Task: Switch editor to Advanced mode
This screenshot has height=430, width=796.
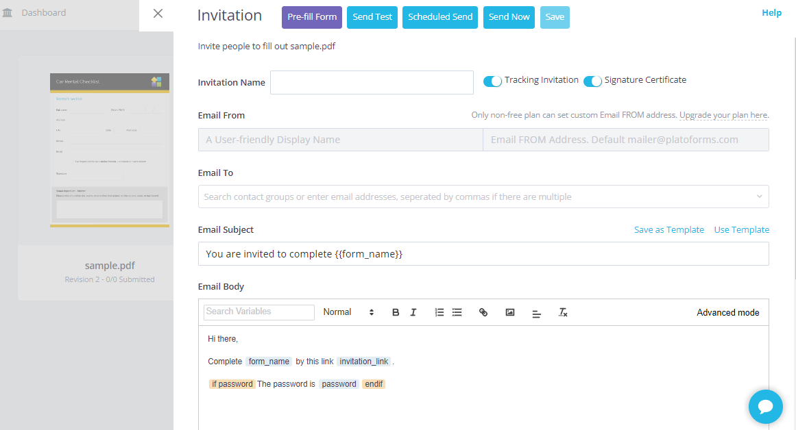Action: (727, 312)
